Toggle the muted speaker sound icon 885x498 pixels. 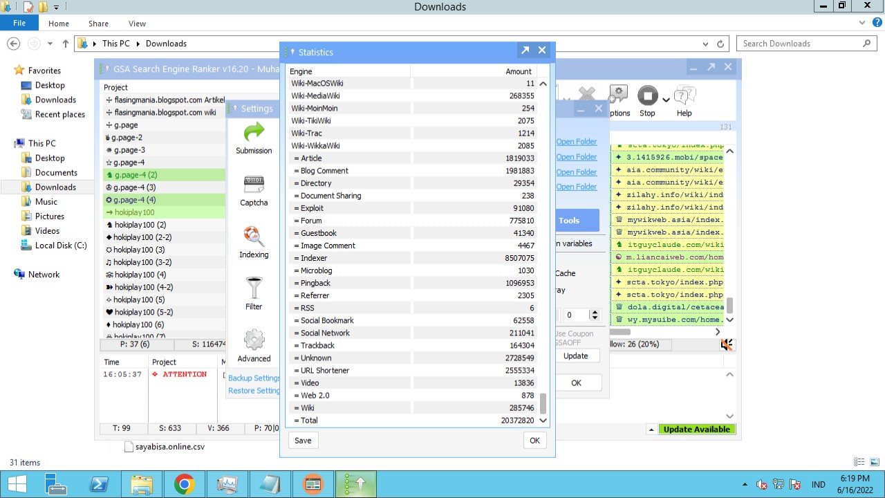[x=726, y=344]
